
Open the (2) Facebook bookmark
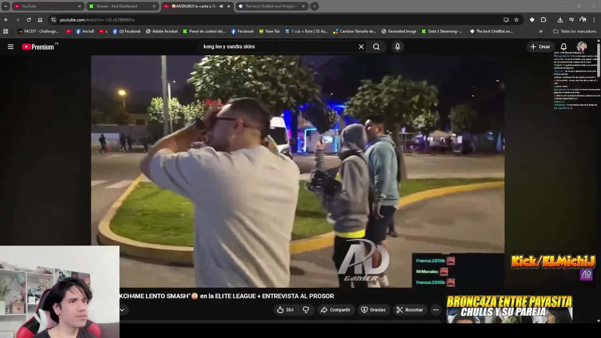[126, 31]
